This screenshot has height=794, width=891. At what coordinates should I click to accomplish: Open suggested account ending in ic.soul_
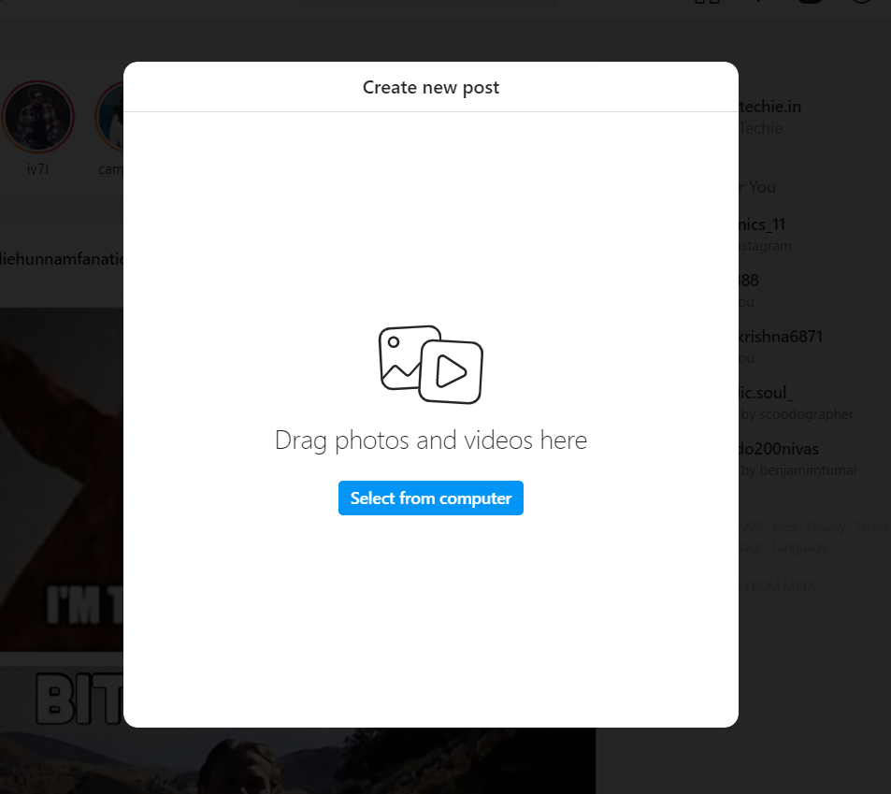point(767,393)
